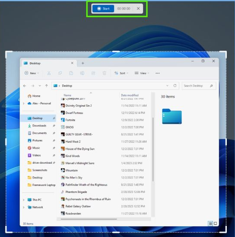Select the GNOG shortcut
The height and width of the screenshot is (237, 235).
coord(67,127)
